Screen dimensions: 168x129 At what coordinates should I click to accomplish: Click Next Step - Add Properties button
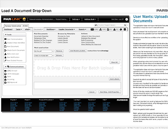coord(110,92)
